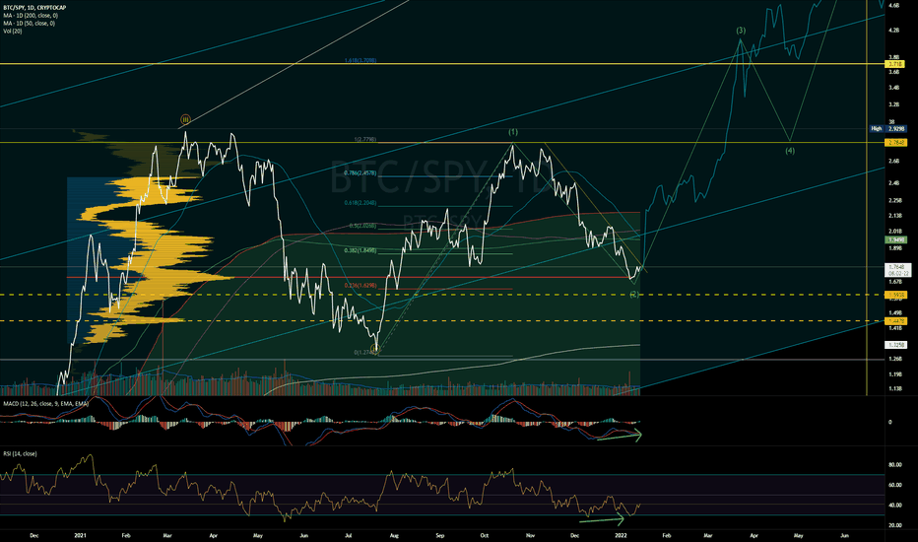
Task: Click the MACD (12, 26, close, 9) pane legend
Action: [45, 404]
